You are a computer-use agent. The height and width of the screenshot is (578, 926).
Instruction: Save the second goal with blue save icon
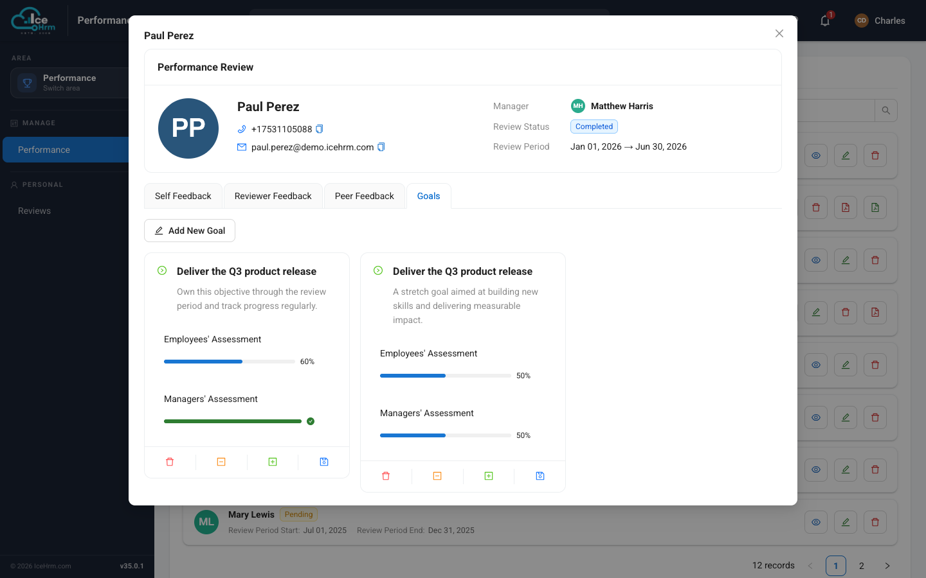pyautogui.click(x=540, y=476)
